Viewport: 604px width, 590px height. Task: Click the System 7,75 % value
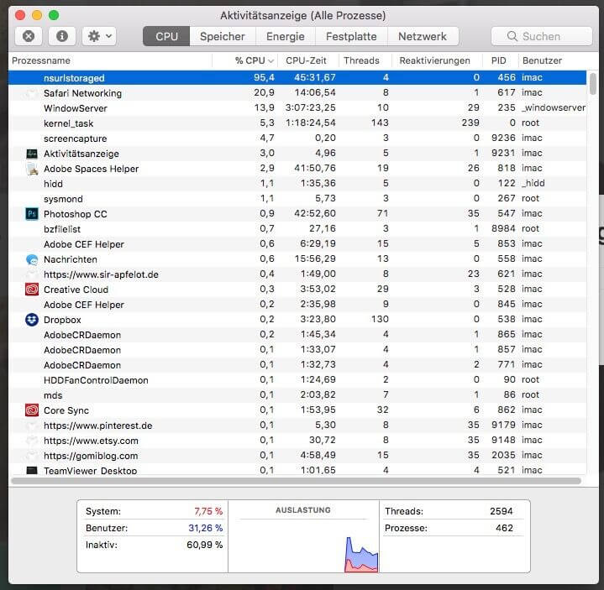(x=208, y=511)
